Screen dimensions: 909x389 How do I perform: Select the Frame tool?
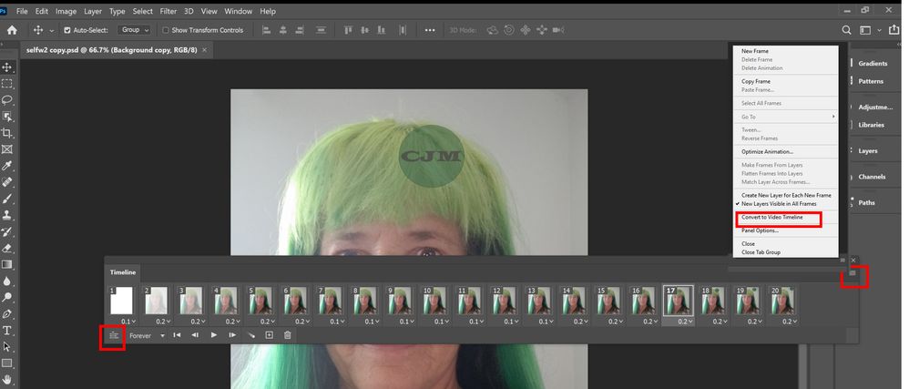pyautogui.click(x=7, y=149)
